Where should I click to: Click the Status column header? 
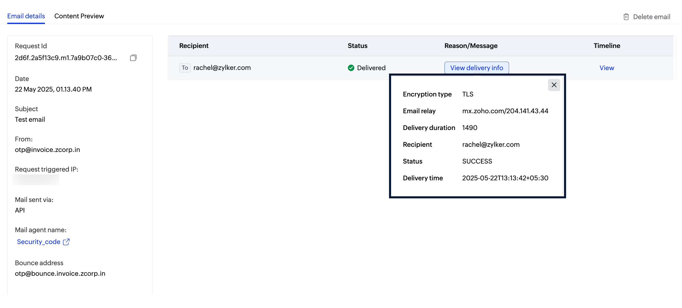point(358,45)
